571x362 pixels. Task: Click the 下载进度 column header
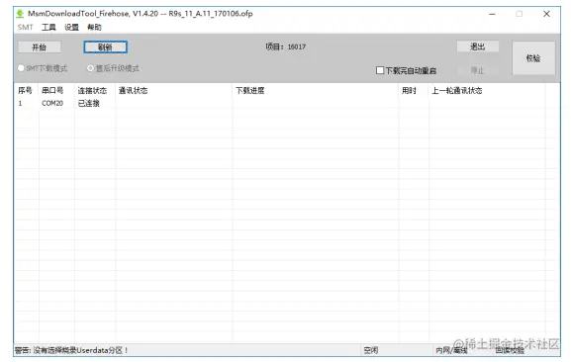pyautogui.click(x=249, y=91)
